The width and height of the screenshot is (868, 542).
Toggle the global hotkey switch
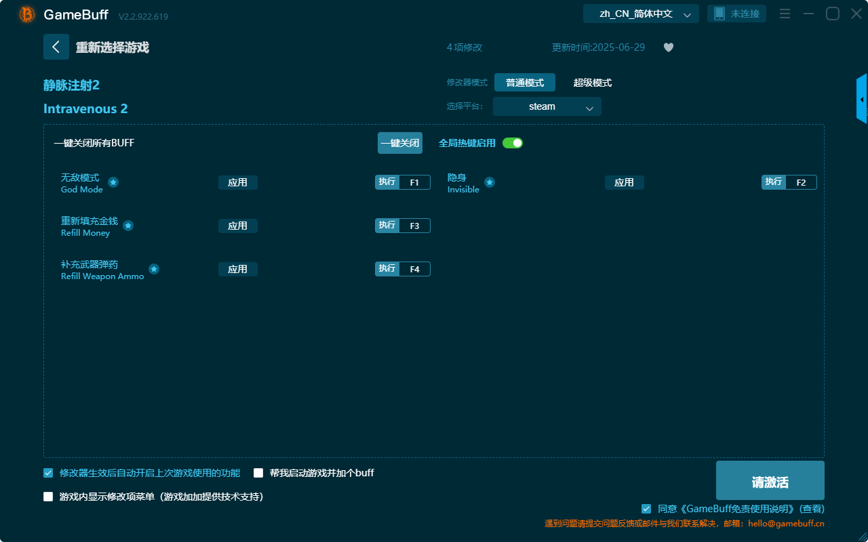513,143
